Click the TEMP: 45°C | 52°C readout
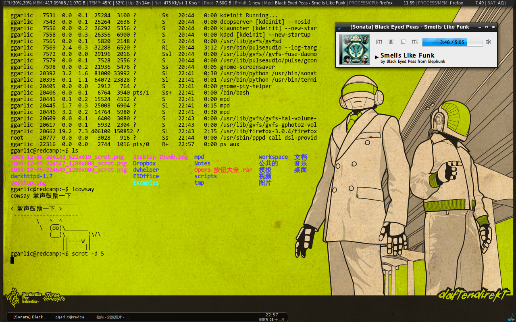 pos(106,3)
